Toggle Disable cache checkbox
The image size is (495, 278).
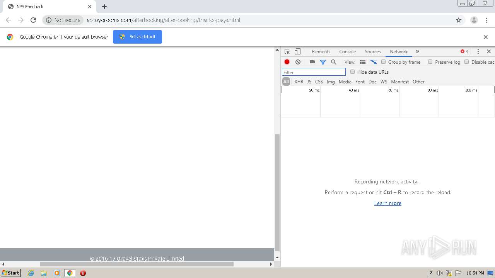(466, 62)
